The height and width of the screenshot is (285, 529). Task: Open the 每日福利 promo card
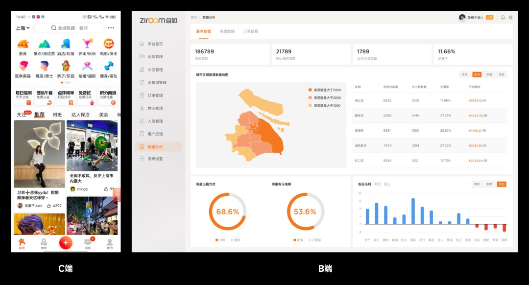(24, 97)
